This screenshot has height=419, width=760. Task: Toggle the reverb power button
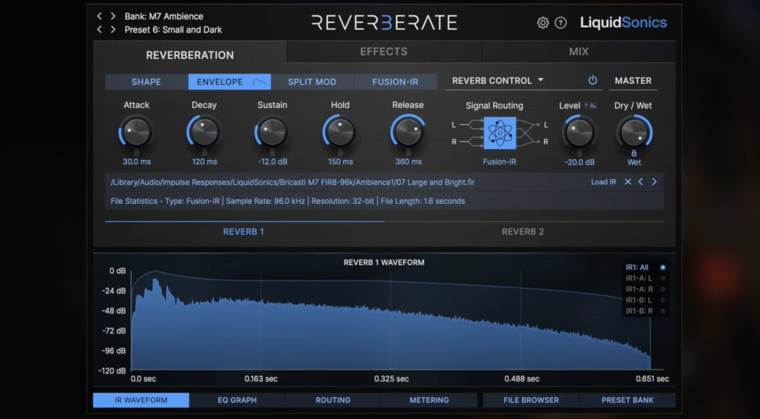(x=593, y=80)
